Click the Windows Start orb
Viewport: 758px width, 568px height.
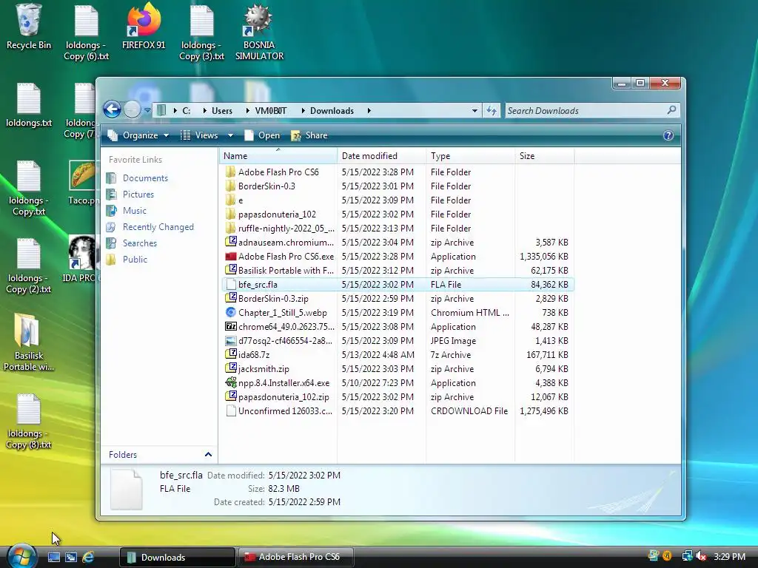coord(22,556)
